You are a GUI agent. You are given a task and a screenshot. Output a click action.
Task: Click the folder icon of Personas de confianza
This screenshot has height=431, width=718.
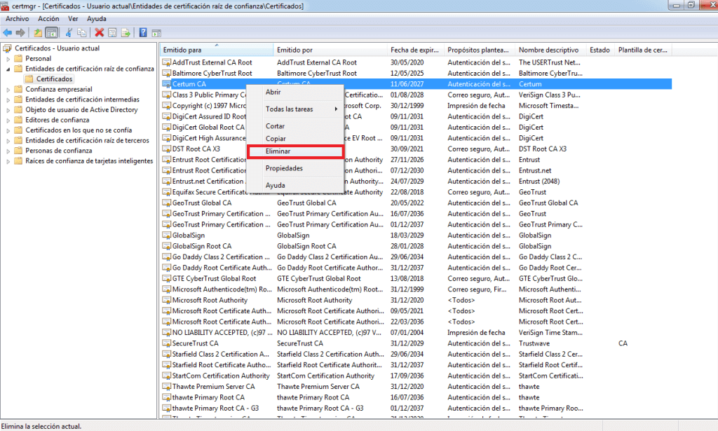[18, 151]
